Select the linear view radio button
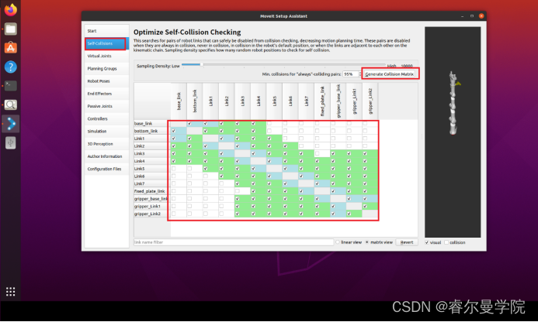Screen dimensions: 538x322 click(338, 242)
